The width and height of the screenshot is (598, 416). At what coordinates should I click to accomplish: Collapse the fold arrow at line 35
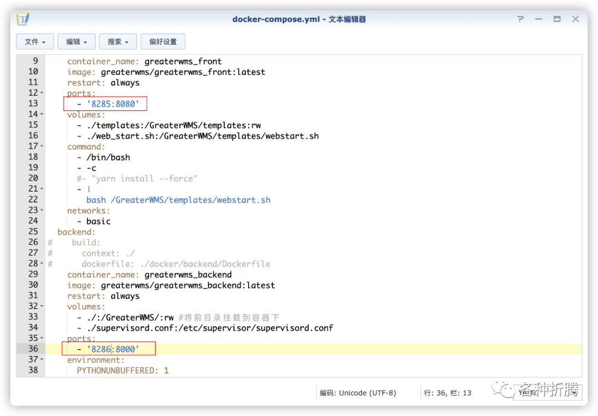pyautogui.click(x=42, y=338)
